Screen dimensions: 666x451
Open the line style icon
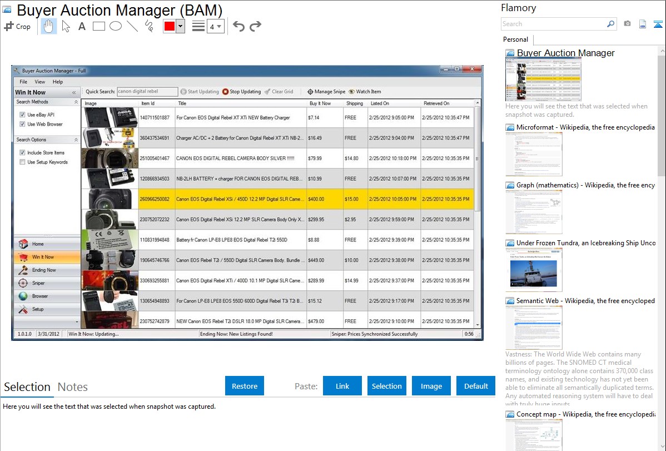[198, 26]
